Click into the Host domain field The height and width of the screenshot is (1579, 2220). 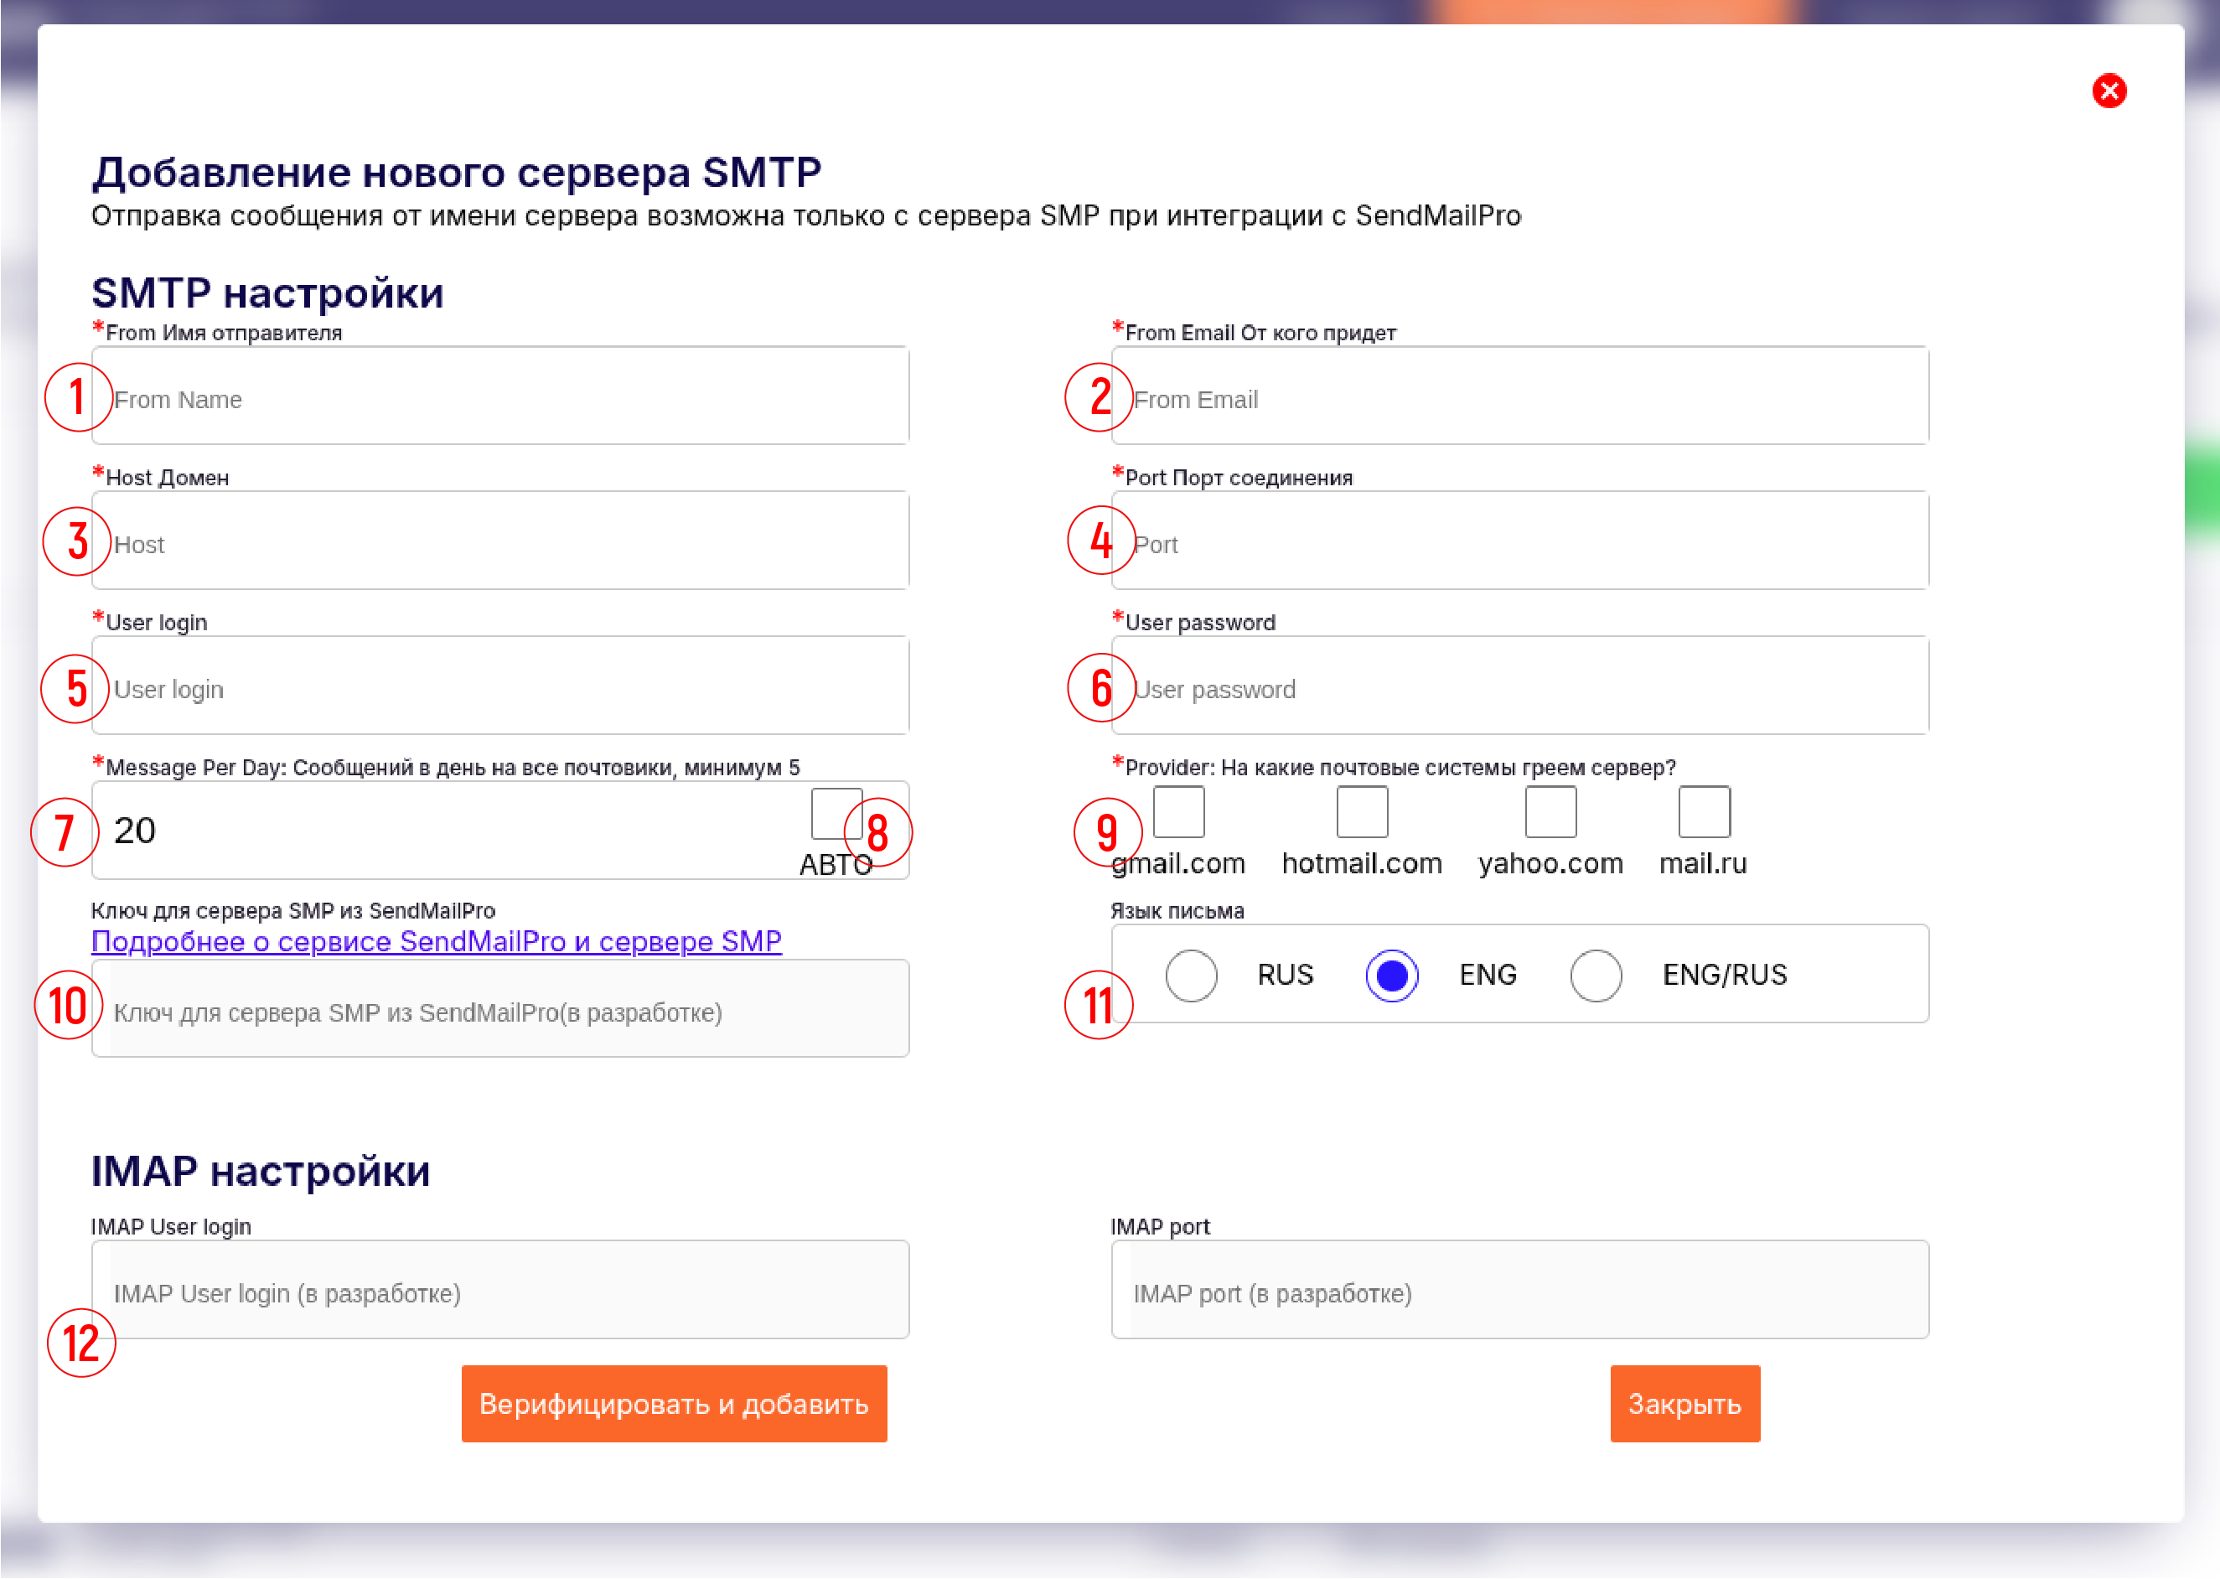[x=500, y=541]
